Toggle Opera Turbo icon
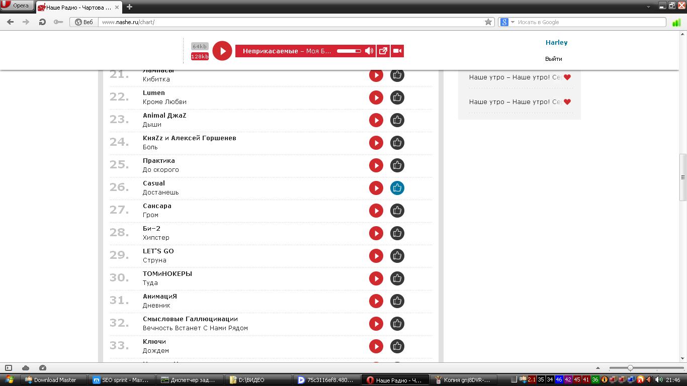Viewport: 687px width, 386px height. (43, 368)
